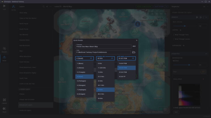211x118 pixels.
Task: Pick 5 (Pentagon) from Channels list
Action: (84, 81)
